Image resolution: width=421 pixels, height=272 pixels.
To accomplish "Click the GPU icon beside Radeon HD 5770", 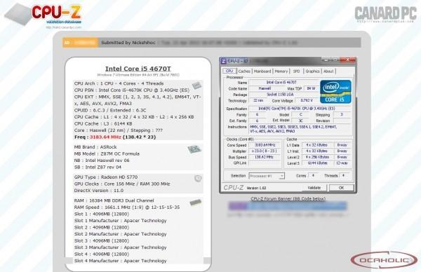I will [x=198, y=178].
